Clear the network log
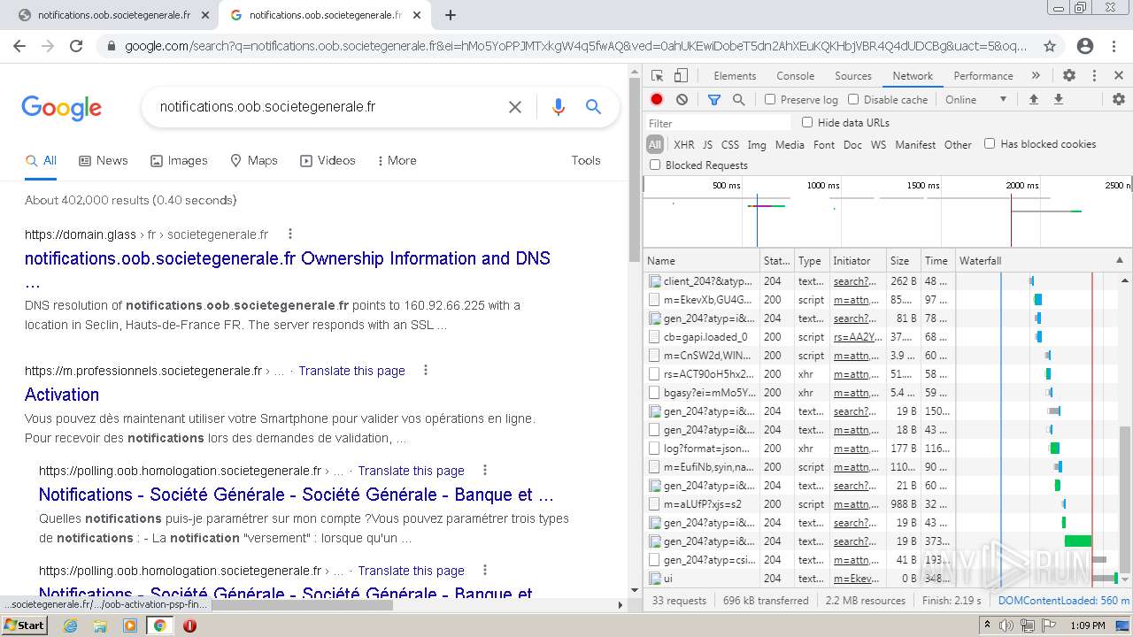Viewport: 1133px width, 637px height. coord(682,99)
